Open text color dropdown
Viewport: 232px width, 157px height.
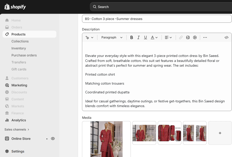(x=154, y=37)
